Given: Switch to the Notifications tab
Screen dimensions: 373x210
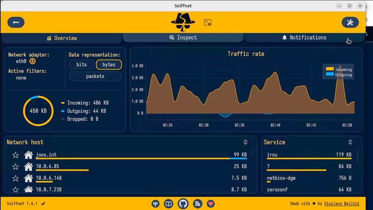Looking at the screenshot, I should coord(304,38).
